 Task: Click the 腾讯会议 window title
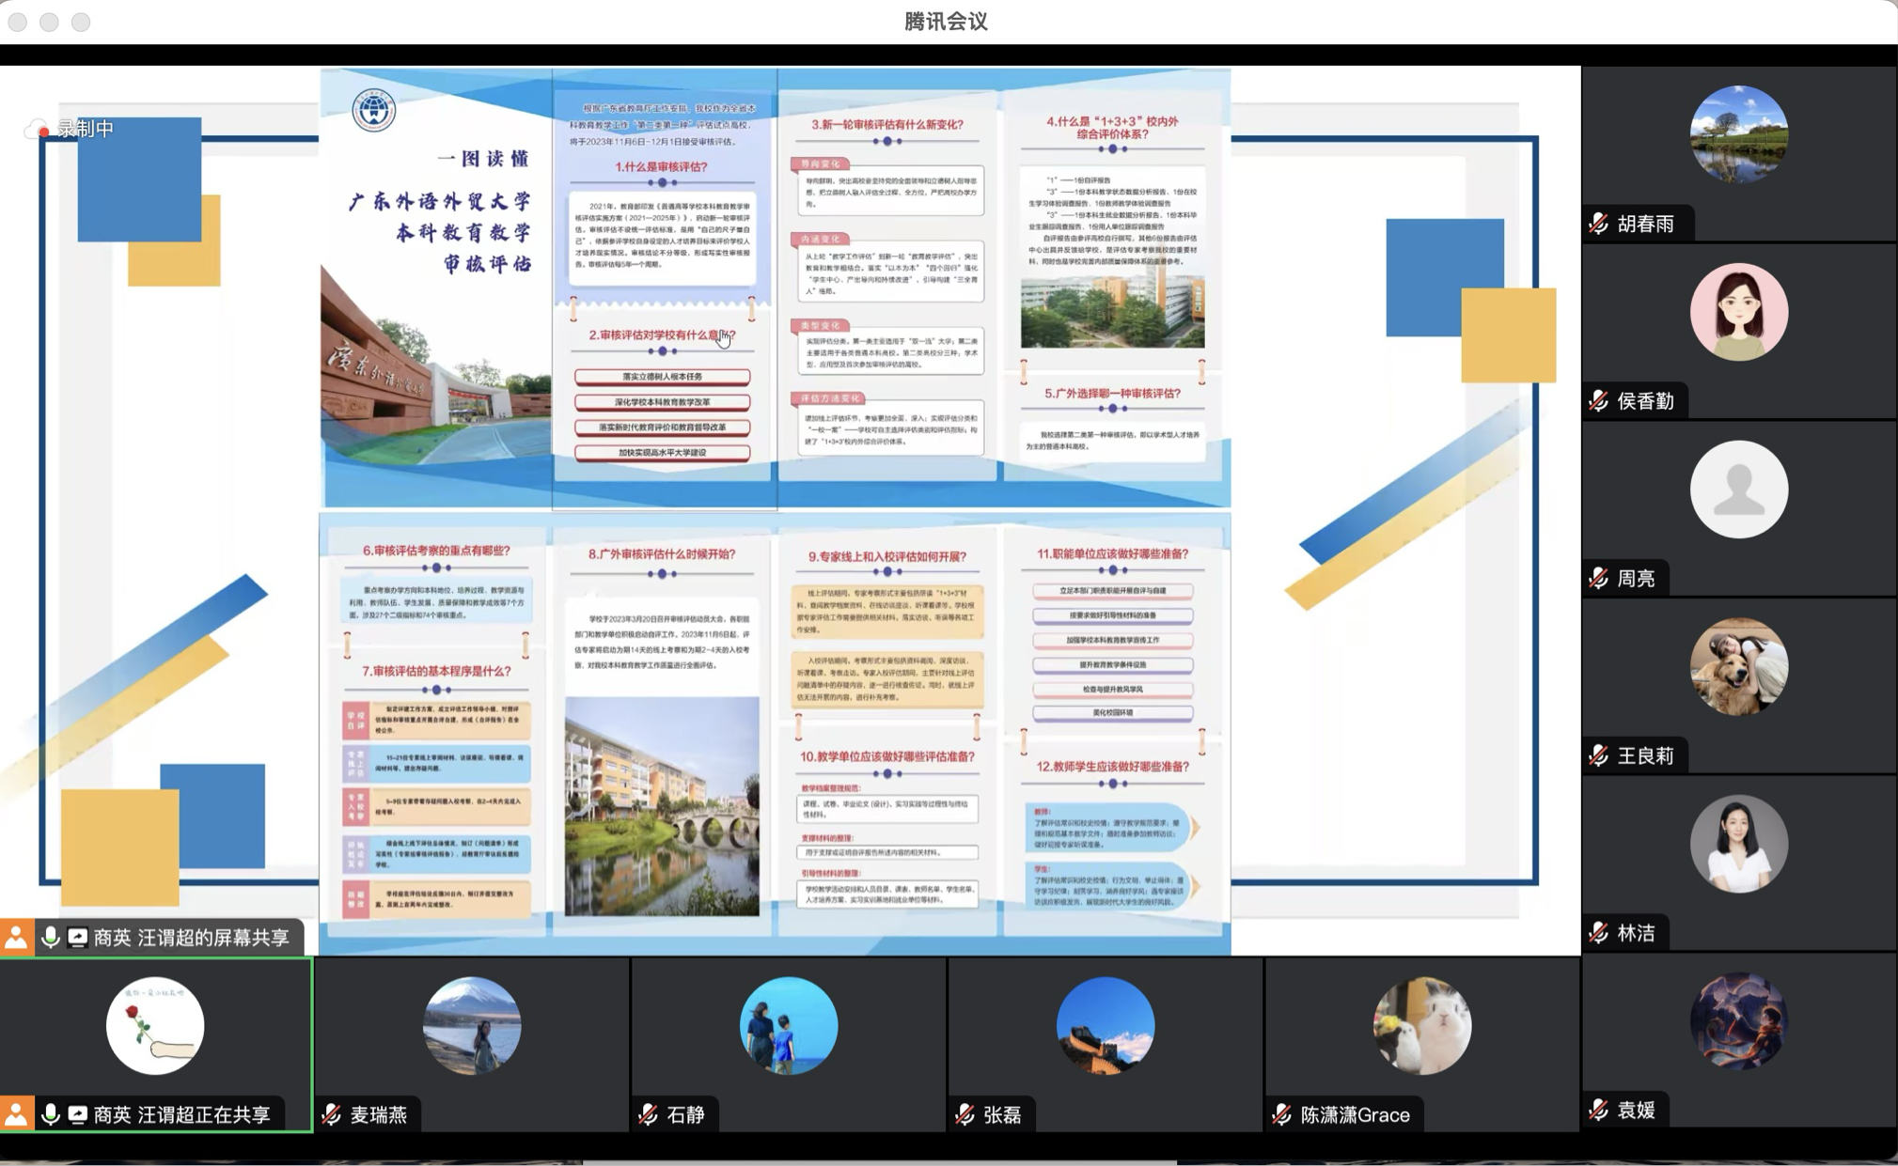(946, 21)
